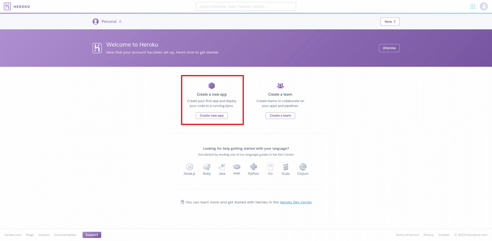
Task: Open the Ruby language guide
Action: coord(207,169)
